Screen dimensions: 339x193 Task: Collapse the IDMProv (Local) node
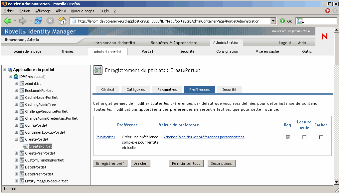click(x=11, y=77)
